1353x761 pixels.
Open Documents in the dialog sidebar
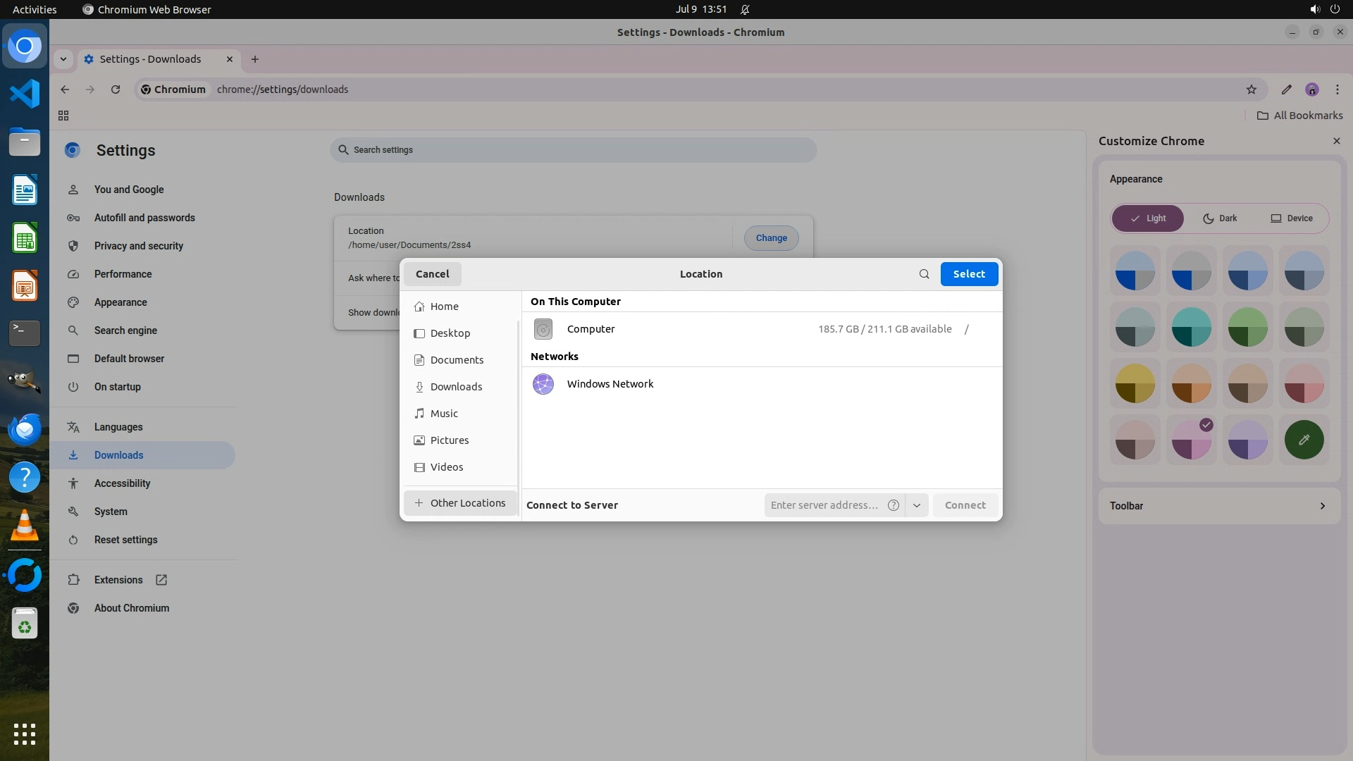[457, 360]
